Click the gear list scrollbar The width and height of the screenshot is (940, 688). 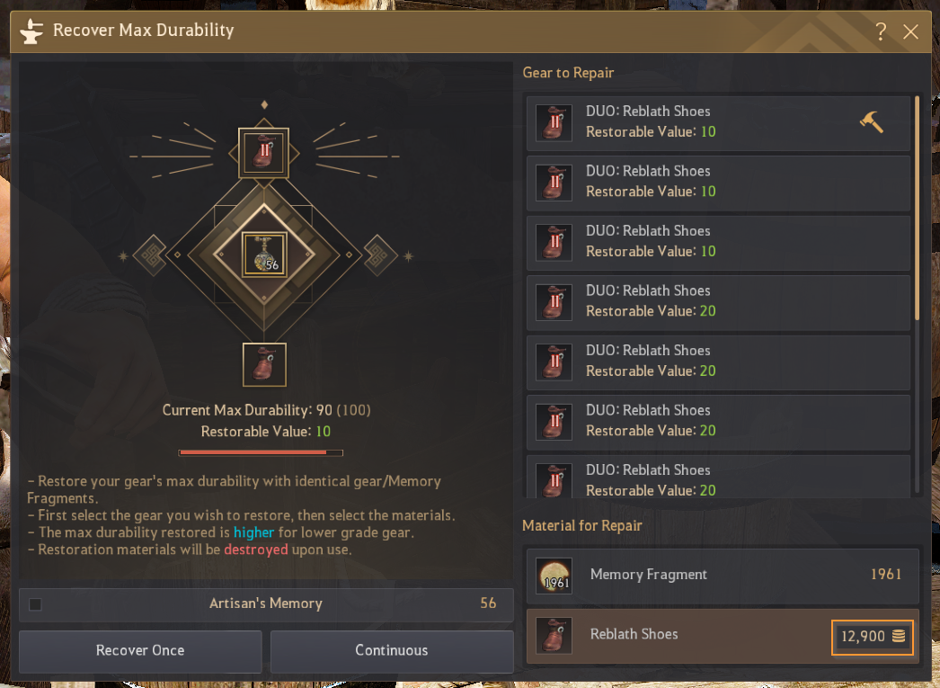point(917,208)
